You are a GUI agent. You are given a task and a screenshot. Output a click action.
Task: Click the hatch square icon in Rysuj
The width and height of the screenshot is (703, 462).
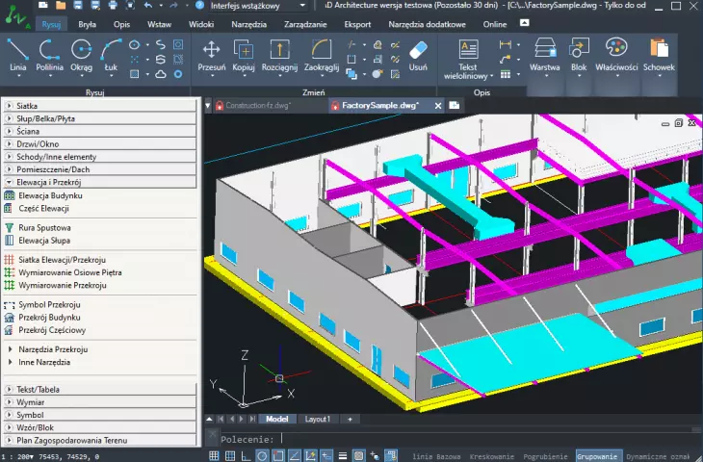pyautogui.click(x=134, y=74)
